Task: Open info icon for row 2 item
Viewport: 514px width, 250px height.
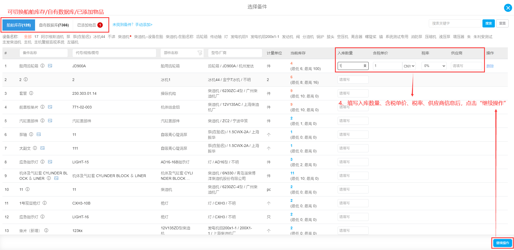Action: pyautogui.click(x=26, y=79)
